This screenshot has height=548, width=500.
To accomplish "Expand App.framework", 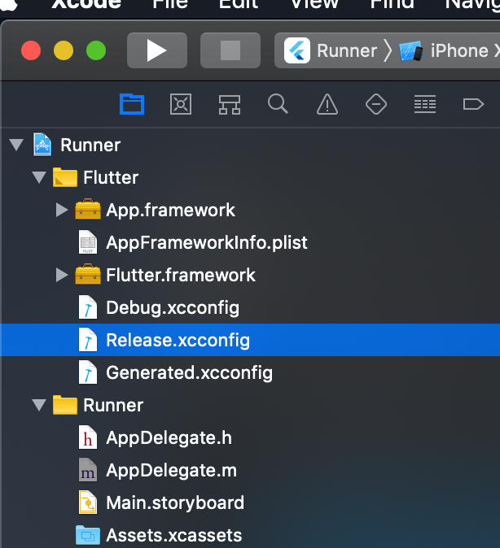I will tap(62, 210).
